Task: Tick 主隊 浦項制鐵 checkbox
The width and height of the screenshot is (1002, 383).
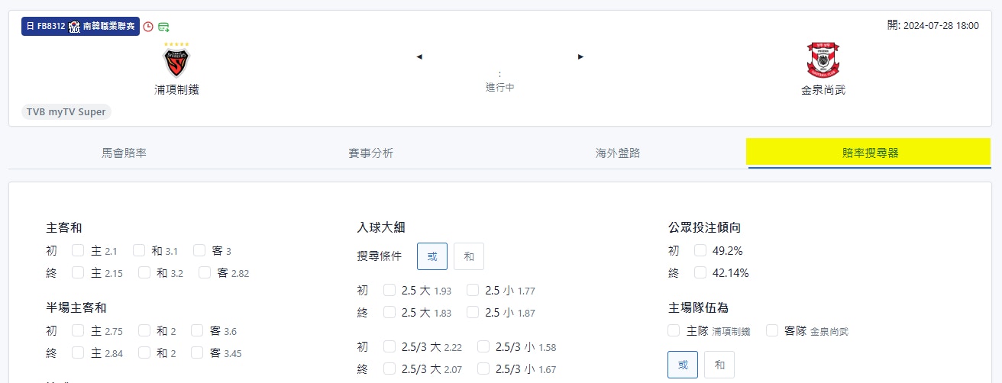Action: (674, 330)
